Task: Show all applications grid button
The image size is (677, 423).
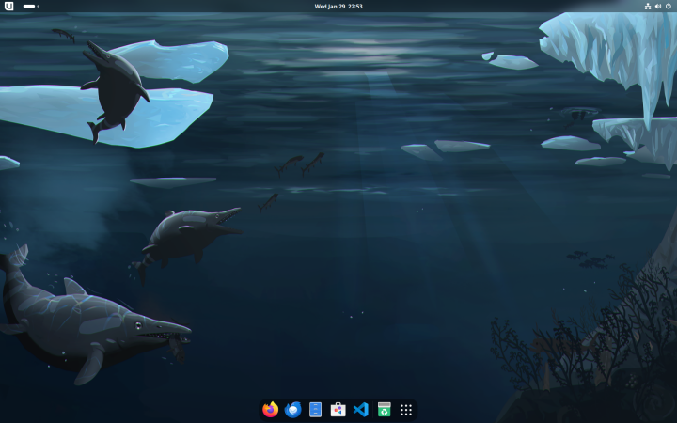Action: click(x=406, y=410)
